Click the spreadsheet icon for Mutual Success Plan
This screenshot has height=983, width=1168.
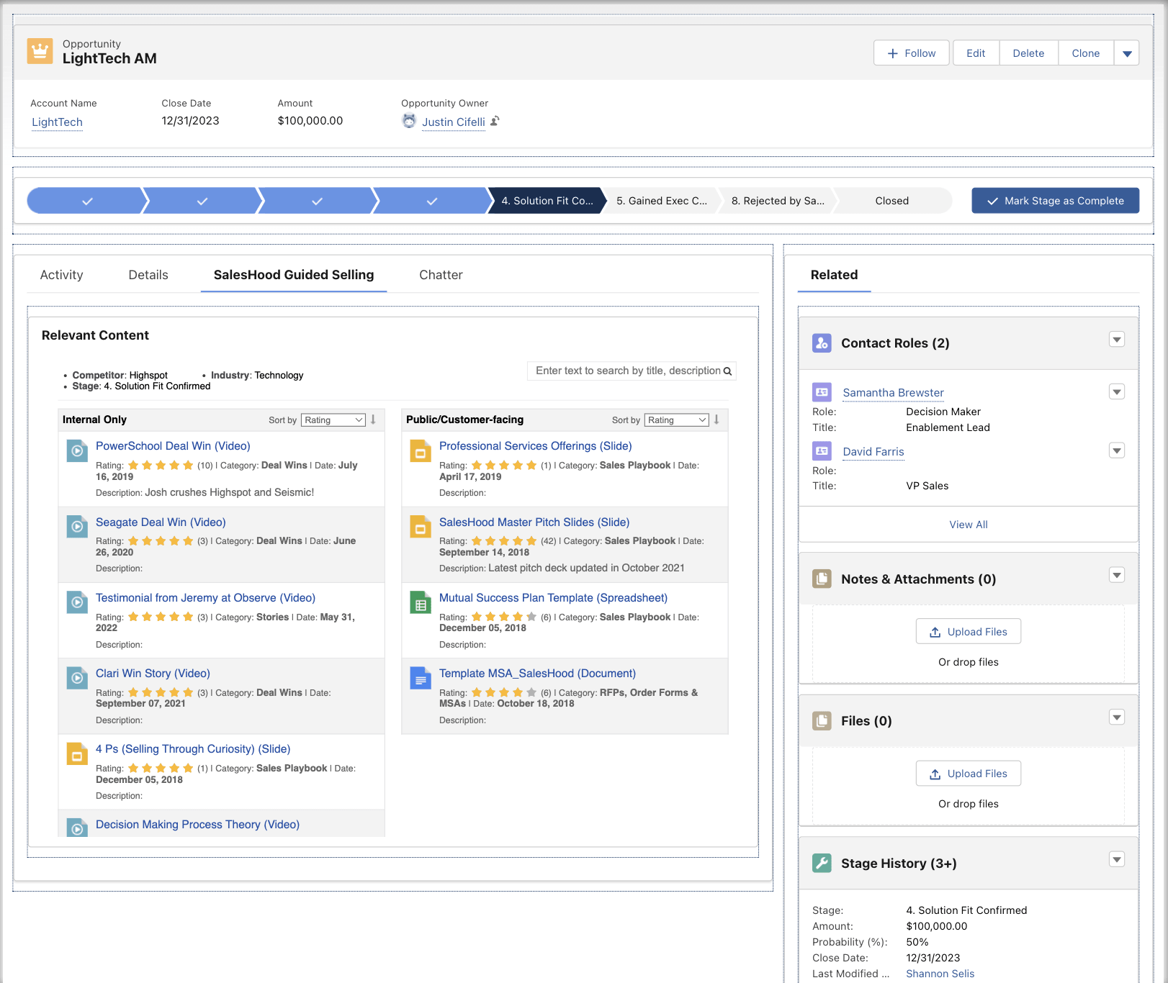point(421,602)
